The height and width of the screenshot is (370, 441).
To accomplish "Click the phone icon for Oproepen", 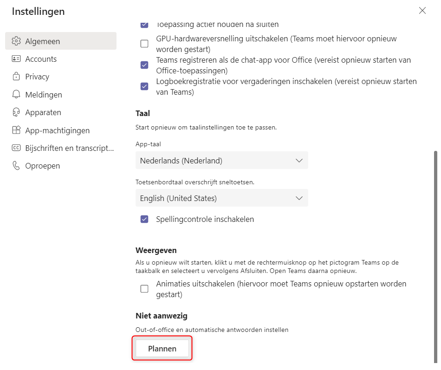I will (x=16, y=166).
